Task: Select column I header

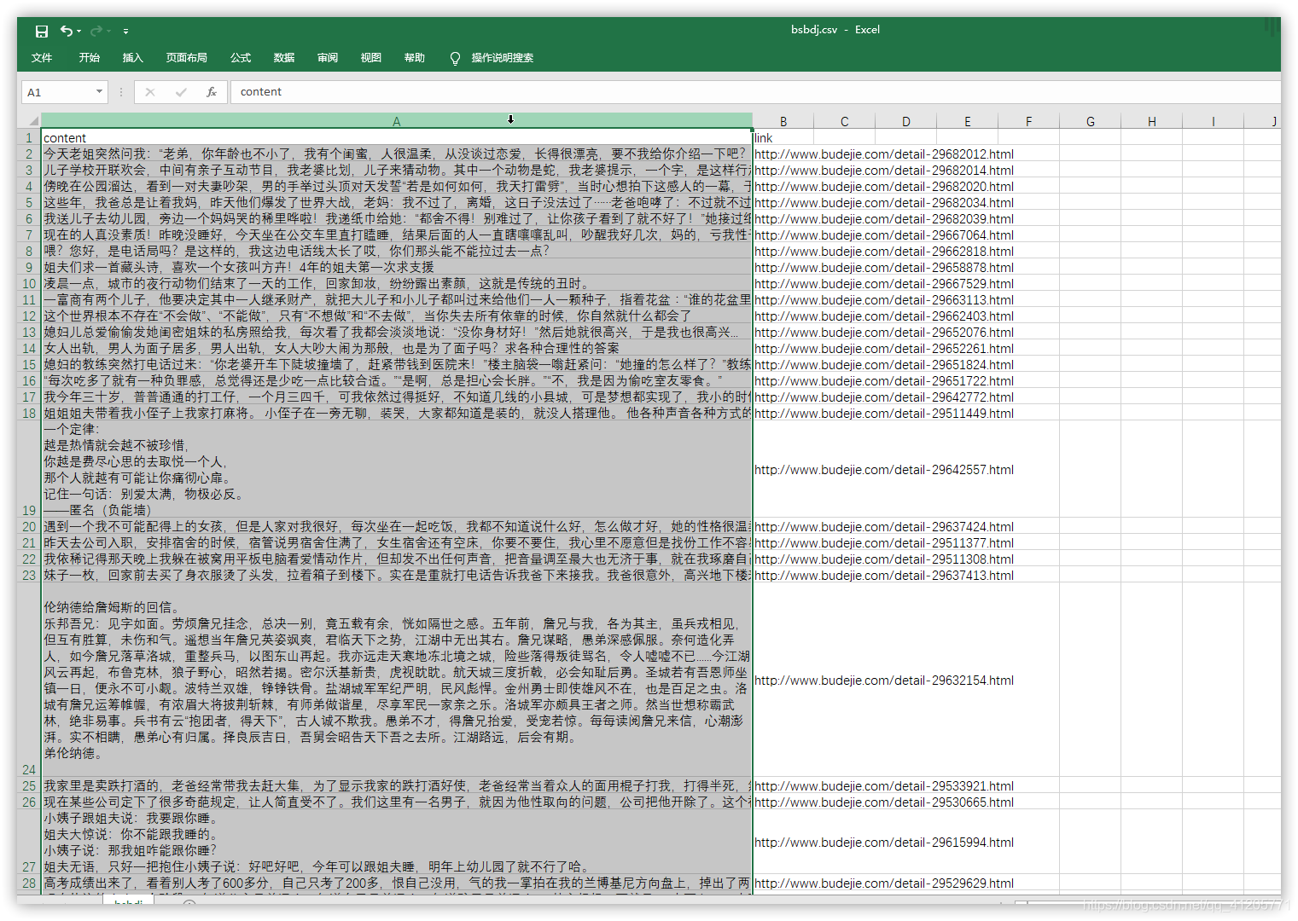Action: [x=1214, y=121]
